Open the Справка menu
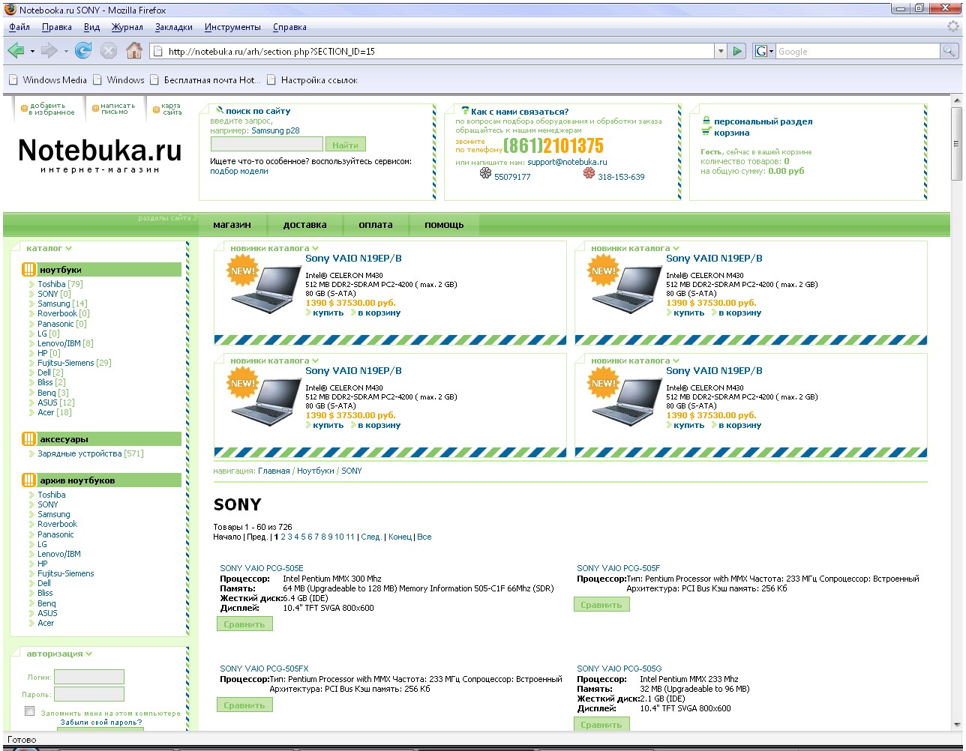966x751 pixels. pos(289,27)
